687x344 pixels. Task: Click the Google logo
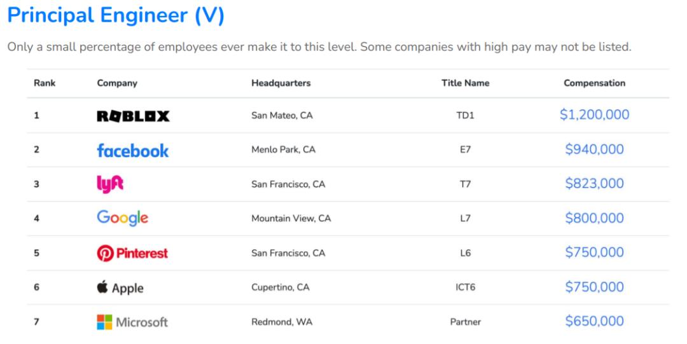[123, 218]
